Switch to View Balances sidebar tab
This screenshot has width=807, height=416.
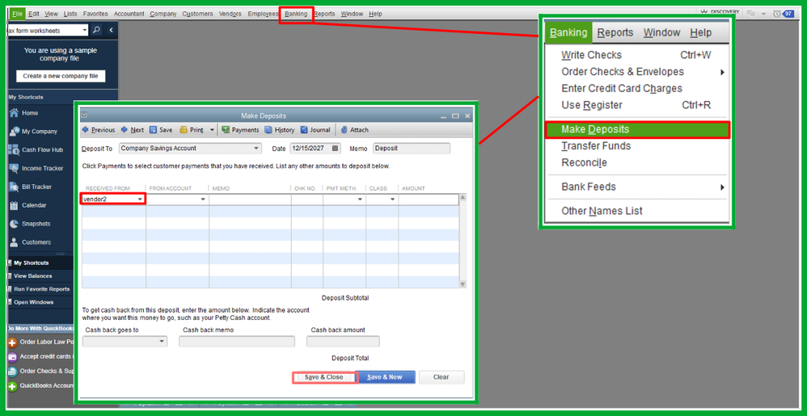pos(32,276)
